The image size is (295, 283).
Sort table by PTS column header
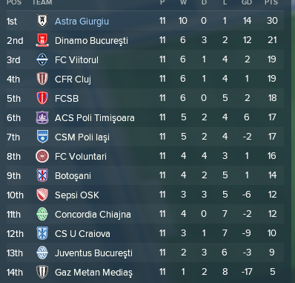[271, 2]
